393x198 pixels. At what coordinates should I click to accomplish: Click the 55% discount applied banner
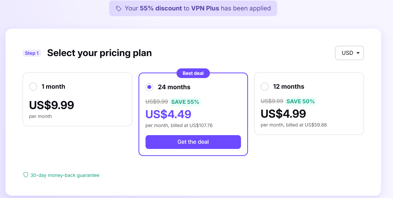(193, 8)
